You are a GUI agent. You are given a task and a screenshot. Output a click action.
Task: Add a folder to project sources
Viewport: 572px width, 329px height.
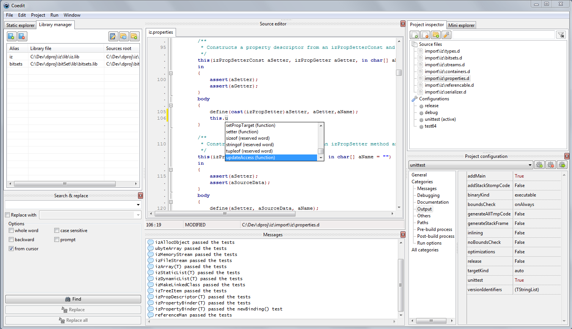coord(436,34)
